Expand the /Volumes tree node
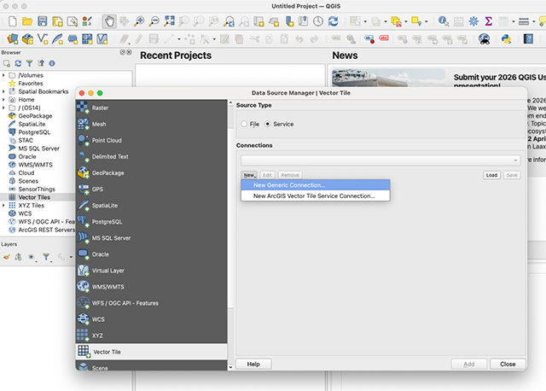 point(3,75)
